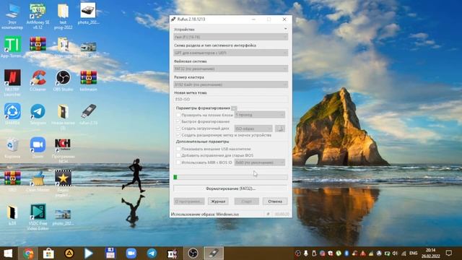Cancel formatting with the Отмена button

[275, 201]
